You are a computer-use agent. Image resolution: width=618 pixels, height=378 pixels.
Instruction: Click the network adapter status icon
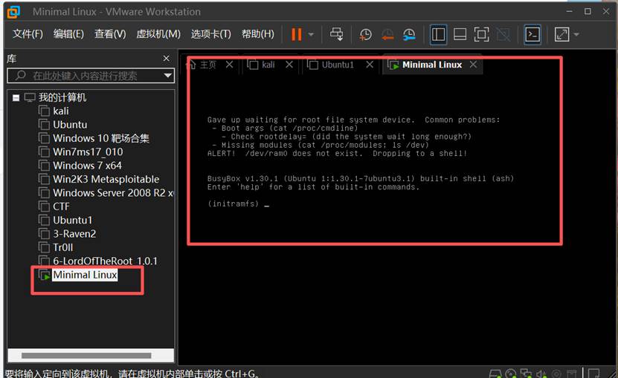pyautogui.click(x=526, y=374)
